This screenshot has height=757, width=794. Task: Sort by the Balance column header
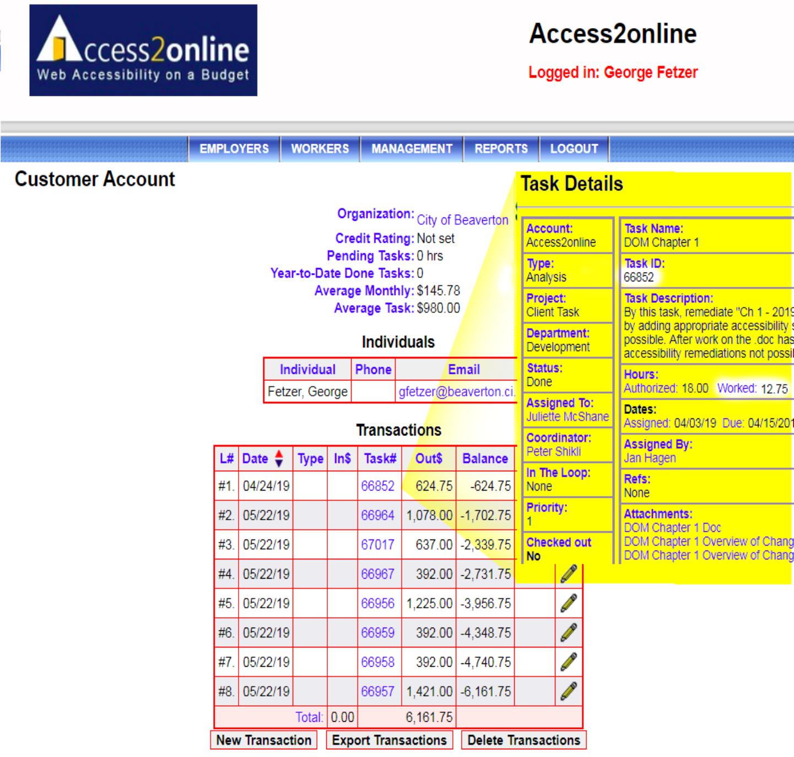coord(485,459)
